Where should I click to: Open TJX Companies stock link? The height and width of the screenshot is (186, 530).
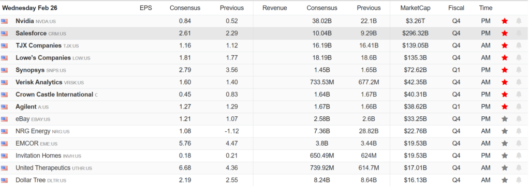pos(47,45)
